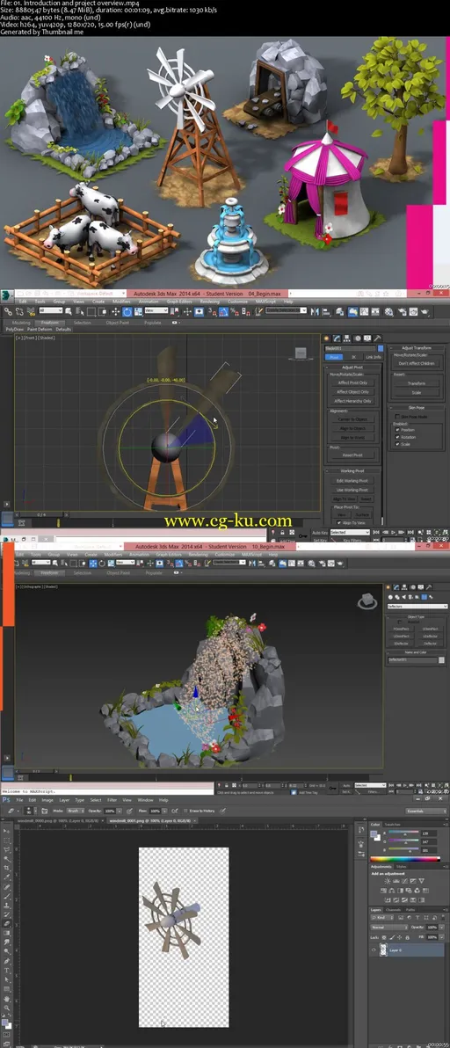Open View coordinate dropdown in 04_Begin.max toolbar
Image resolution: width=450 pixels, height=1048 pixels.
point(156,310)
